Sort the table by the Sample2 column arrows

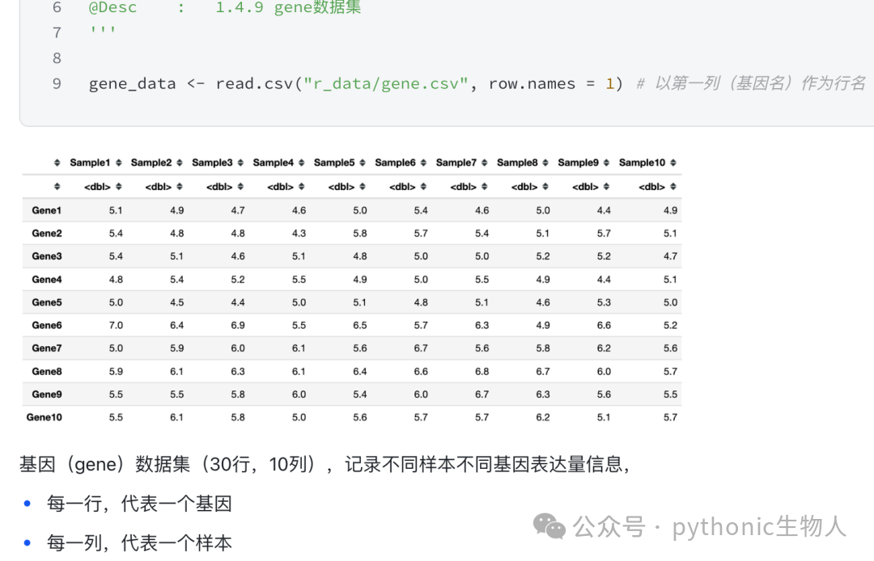[x=180, y=162]
